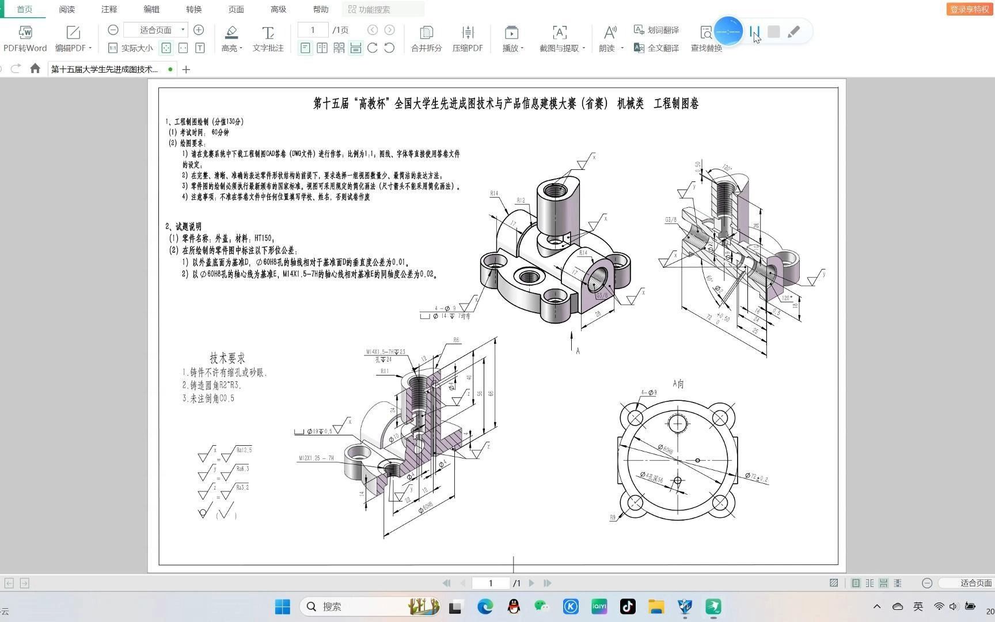Screen dimensions: 995x622
Task: Open a new tab with the plus button
Action: click(x=186, y=70)
